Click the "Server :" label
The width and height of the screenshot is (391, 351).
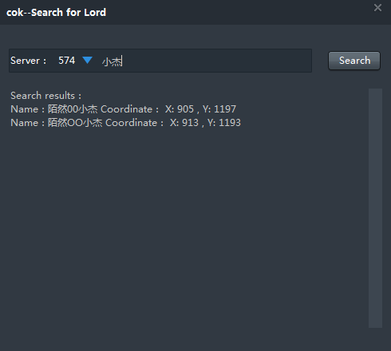point(29,61)
